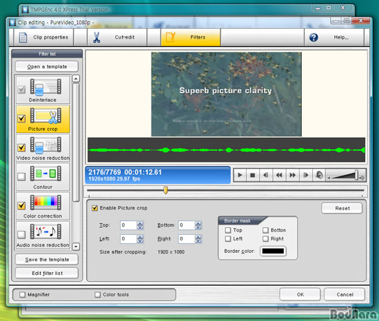The width and height of the screenshot is (379, 321).
Task: Switch to the Filters tab
Action: click(x=191, y=37)
